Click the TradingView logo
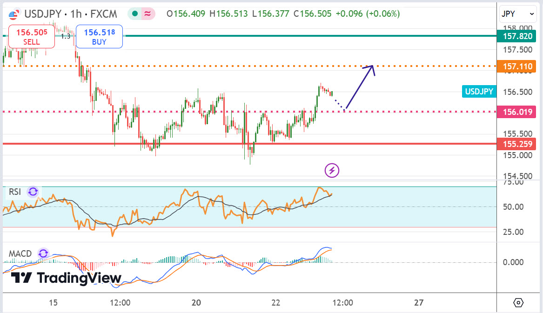Screen dimensions: 543x313 (66, 278)
